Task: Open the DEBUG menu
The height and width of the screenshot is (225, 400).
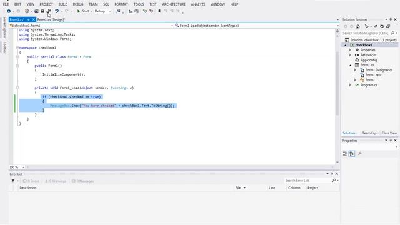Action: pyautogui.click(x=78, y=4)
